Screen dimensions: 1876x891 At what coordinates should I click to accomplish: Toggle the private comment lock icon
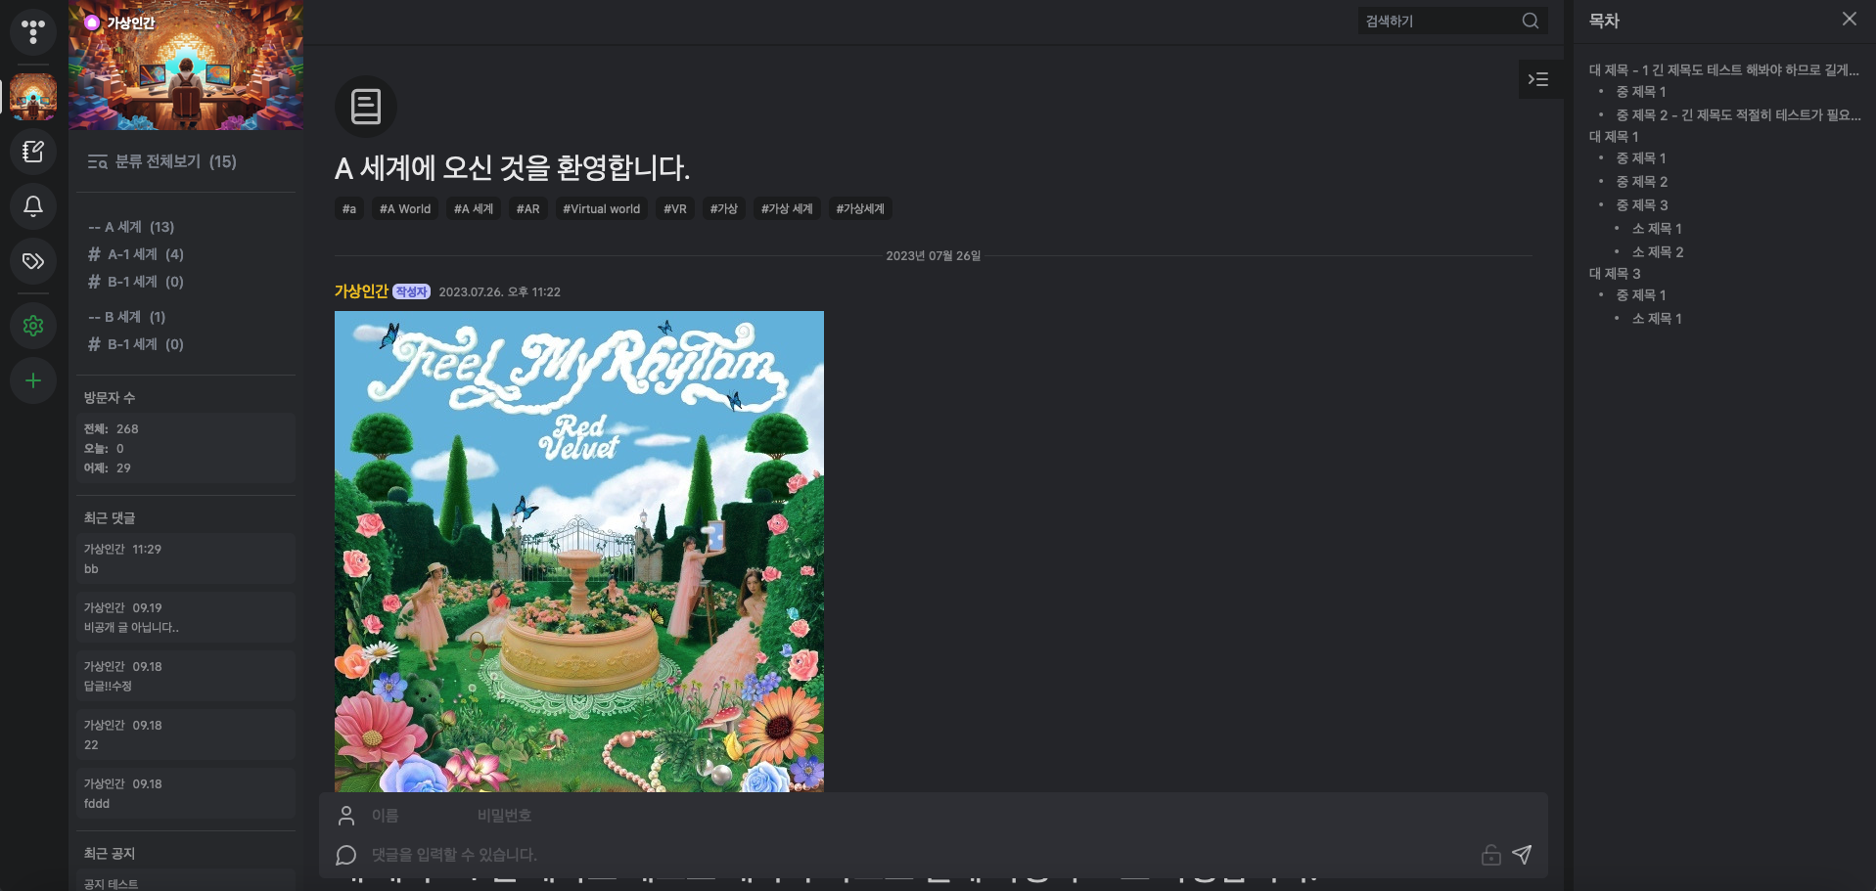tap(1490, 855)
